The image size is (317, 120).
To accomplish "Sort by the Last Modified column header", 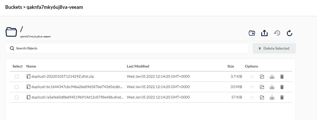I will point(138,66).
